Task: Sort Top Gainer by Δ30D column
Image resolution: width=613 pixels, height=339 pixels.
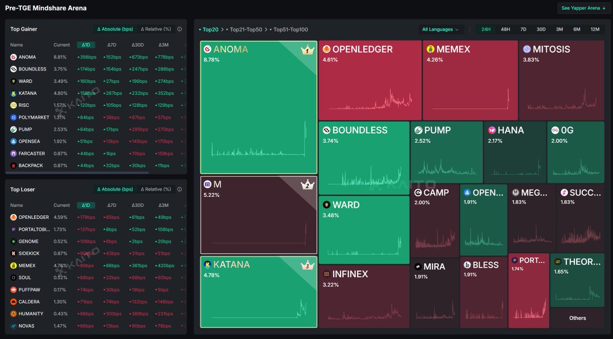Action: pos(137,45)
